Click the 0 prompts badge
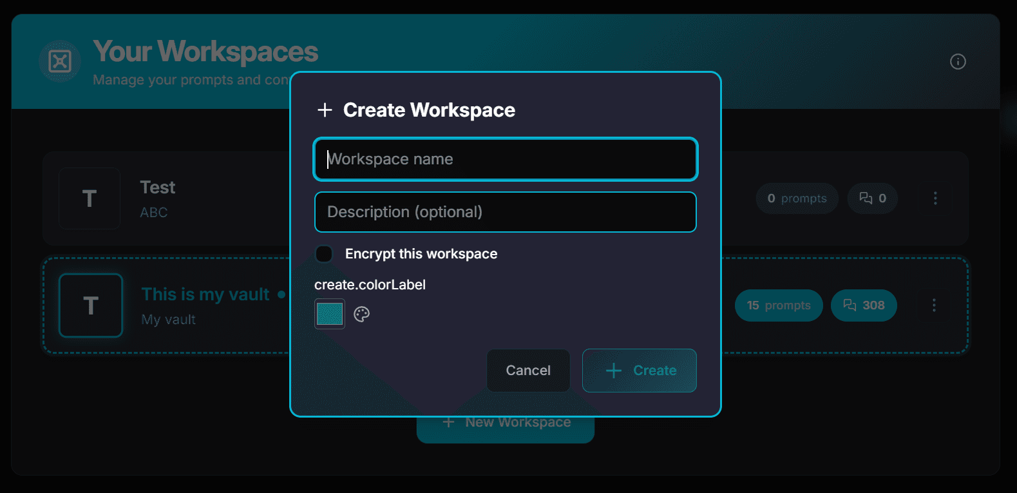The height and width of the screenshot is (493, 1017). click(797, 198)
